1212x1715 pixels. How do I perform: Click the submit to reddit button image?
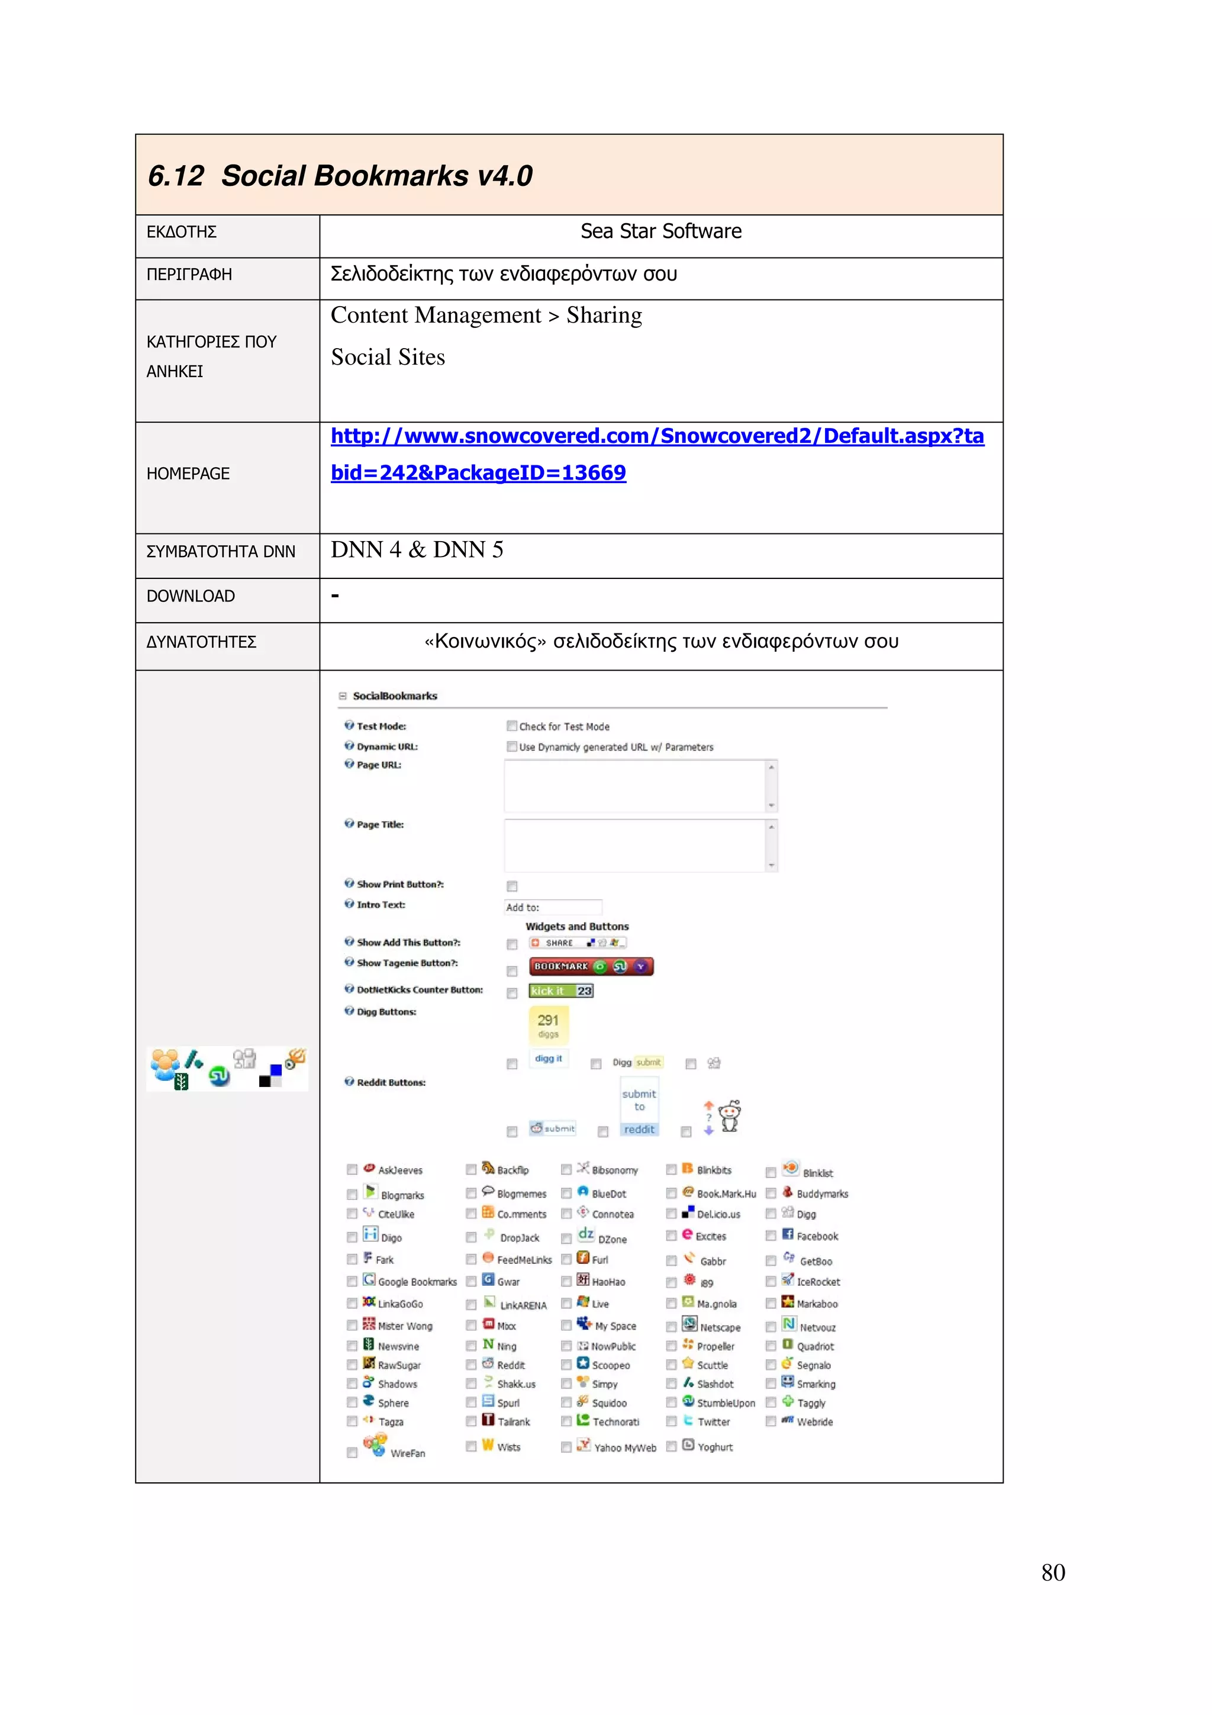tap(639, 1106)
